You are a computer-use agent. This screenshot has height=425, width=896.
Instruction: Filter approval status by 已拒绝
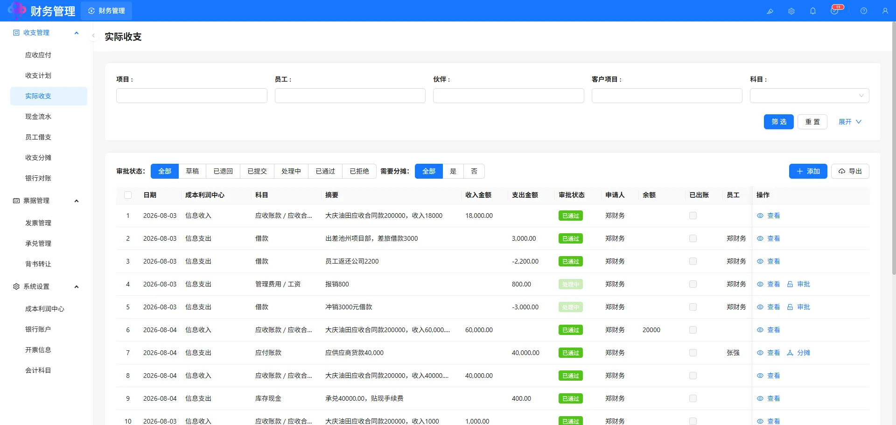[359, 171]
